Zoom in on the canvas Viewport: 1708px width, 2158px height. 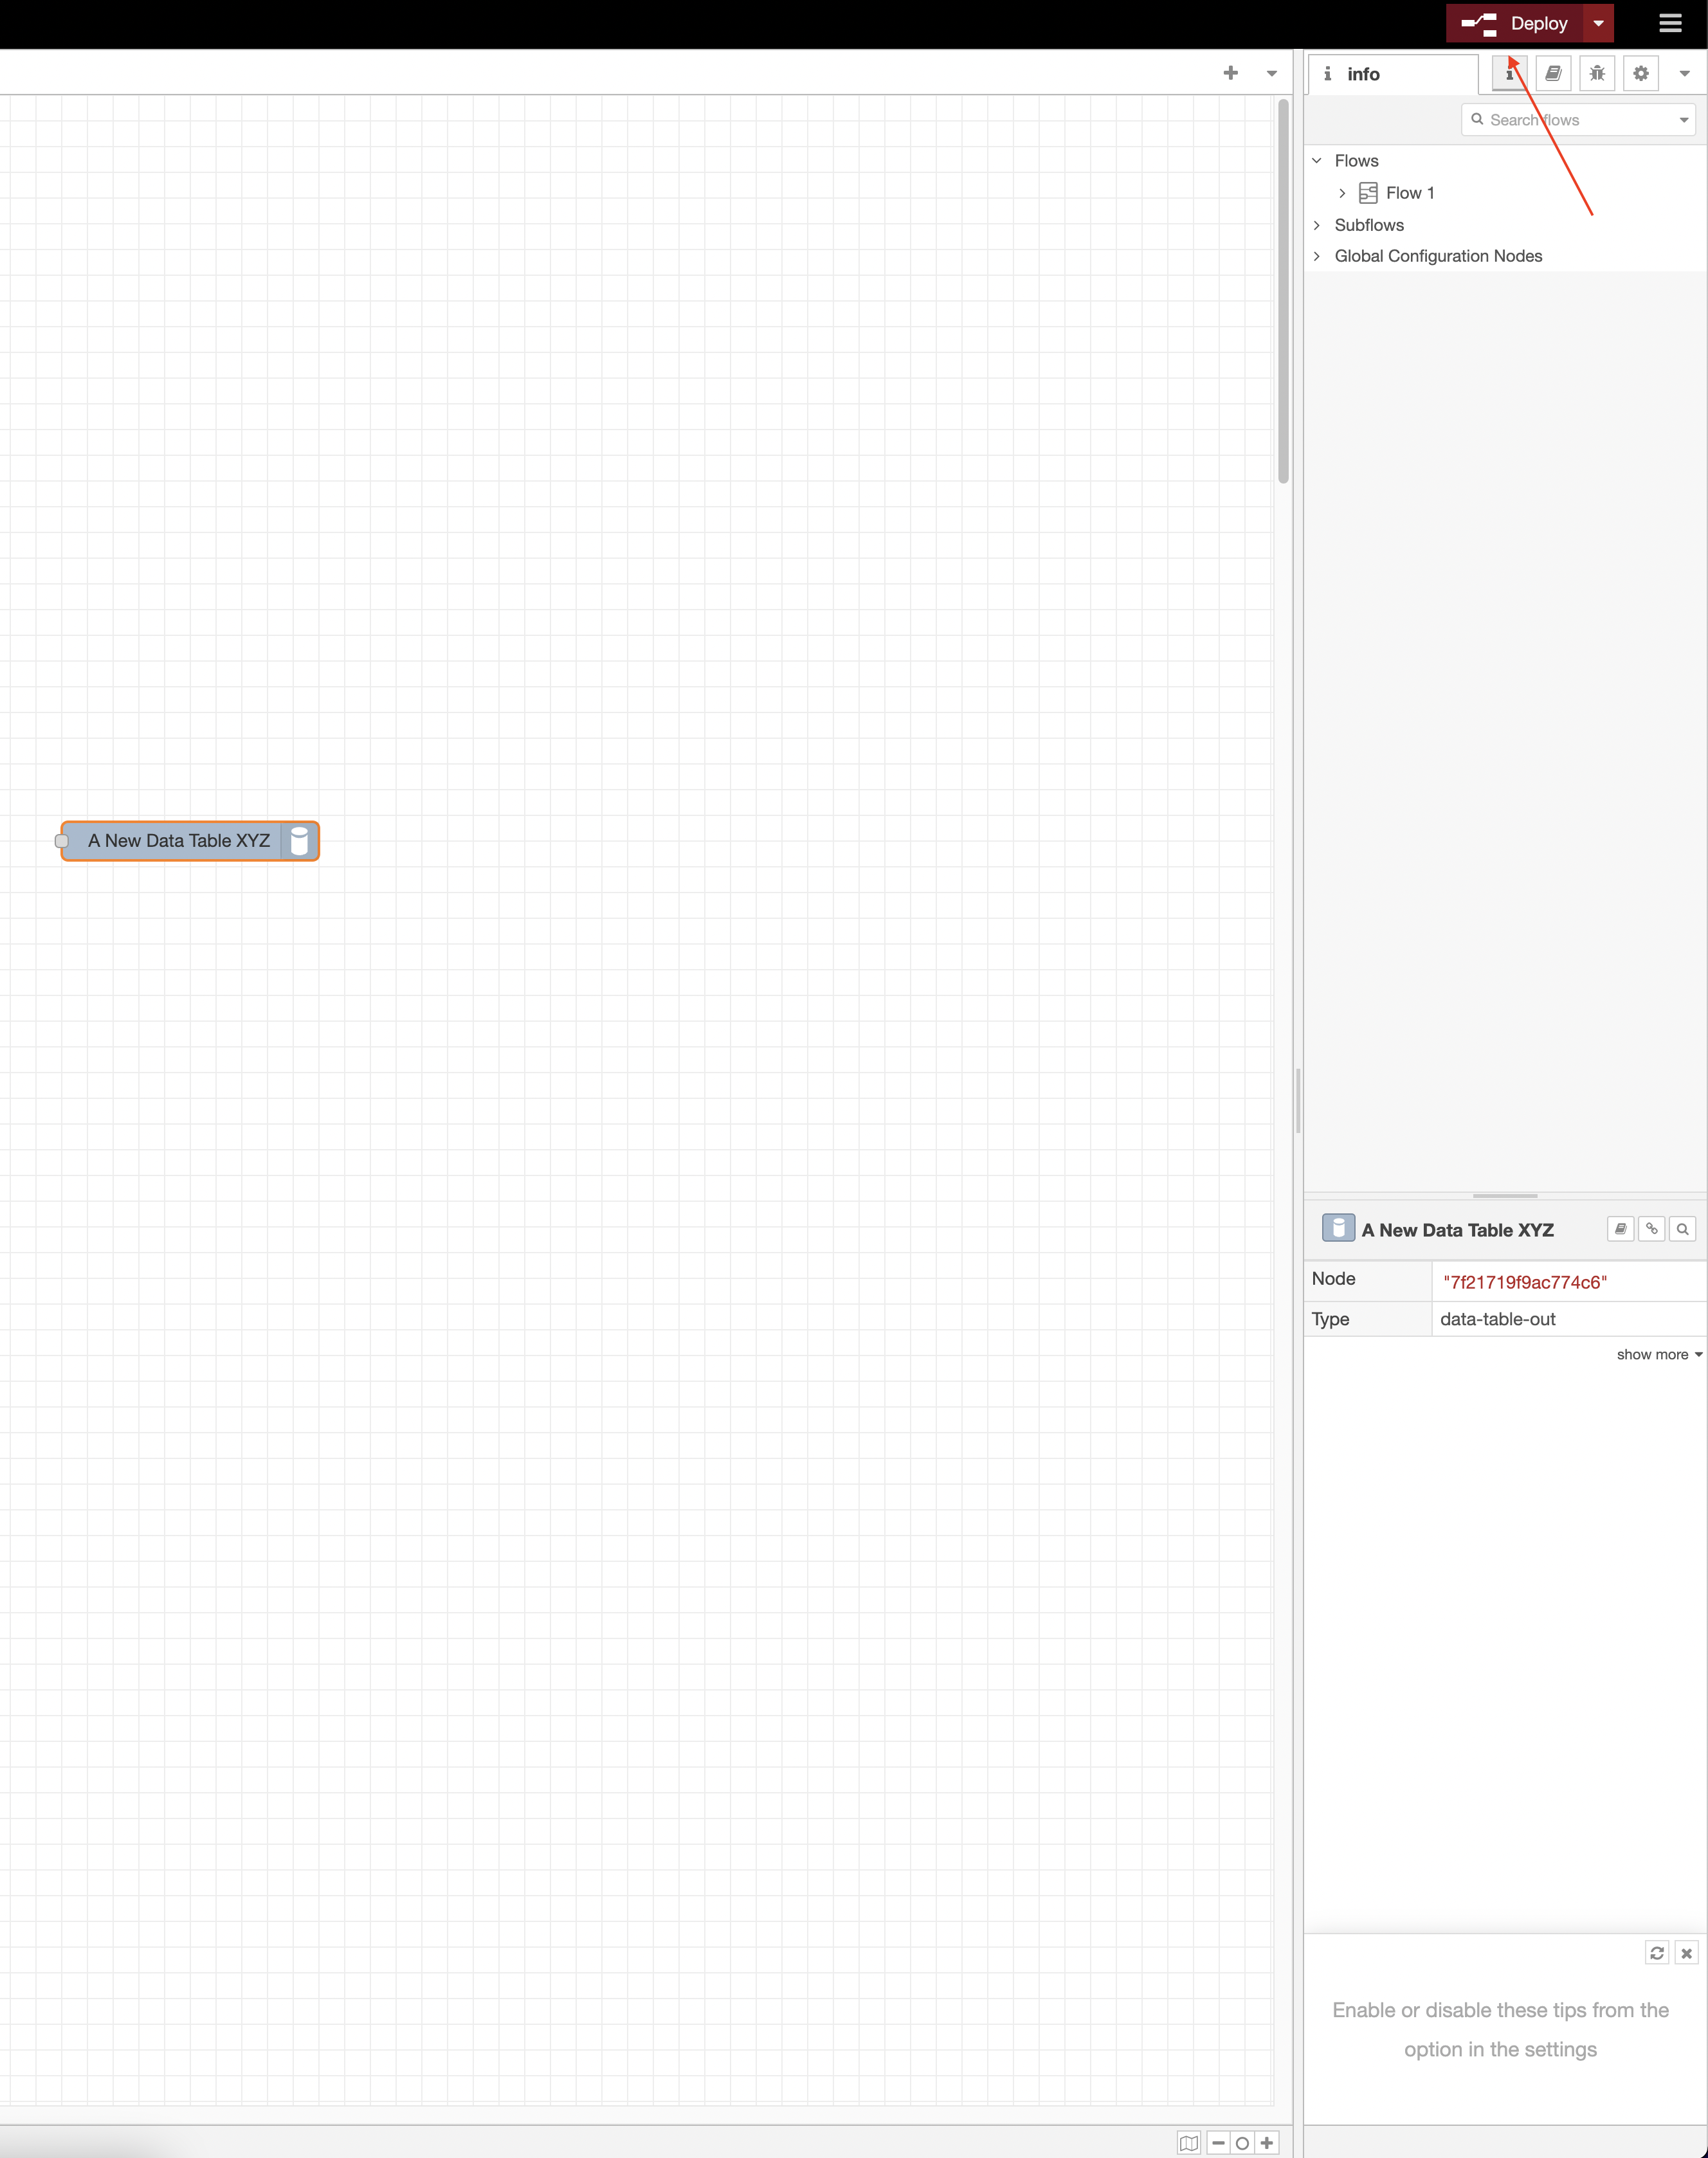point(1267,2143)
